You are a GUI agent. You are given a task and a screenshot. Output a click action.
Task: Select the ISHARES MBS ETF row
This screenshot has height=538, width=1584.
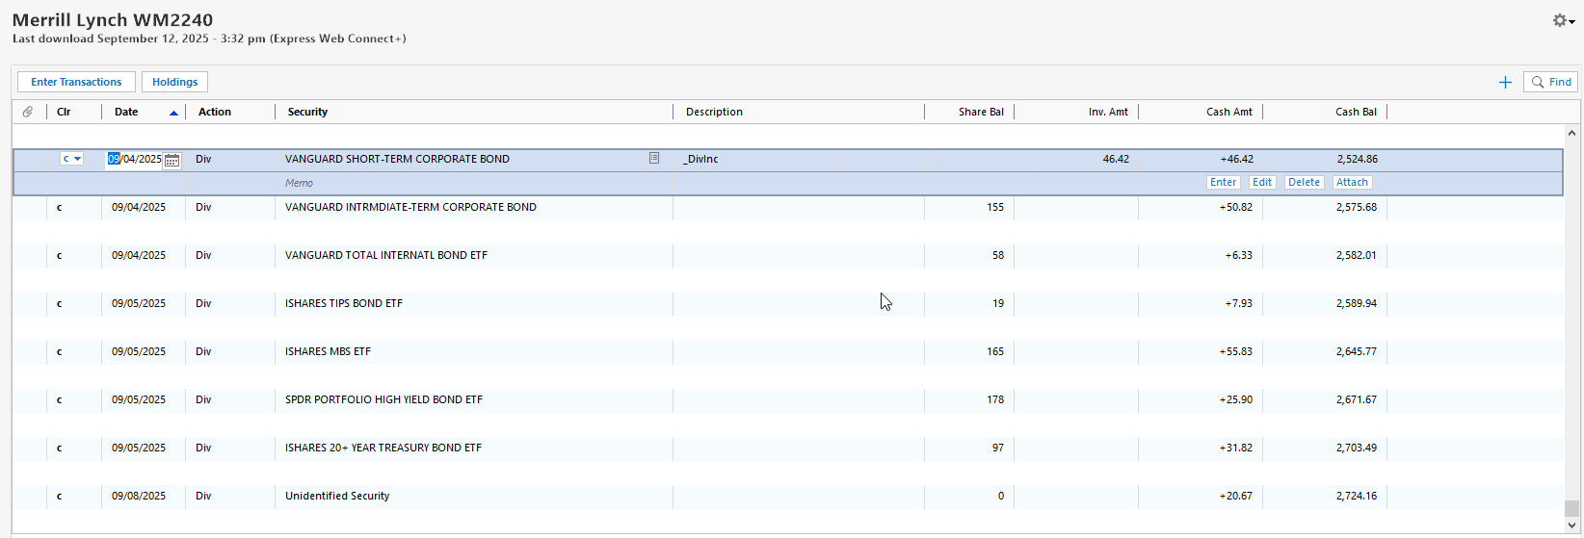[x=788, y=351]
